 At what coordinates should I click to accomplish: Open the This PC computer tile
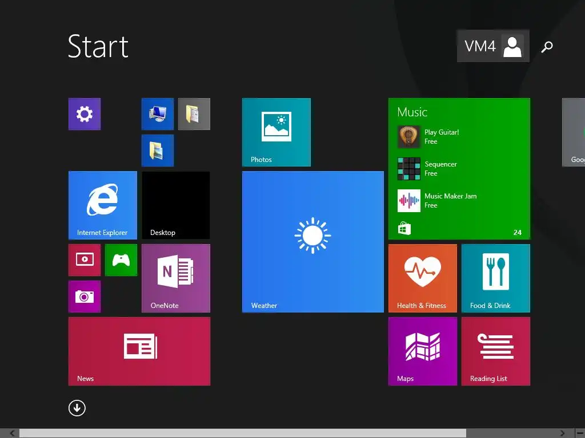158,114
